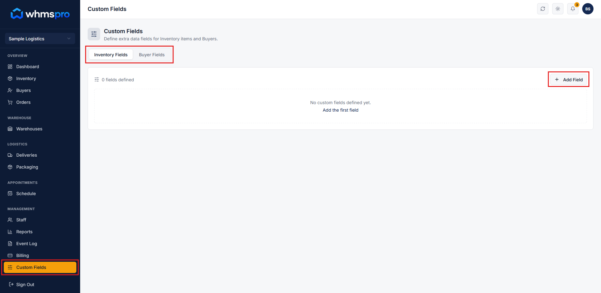Click the MANAGEMENT section heading
Viewport: 601px width, 293px height.
click(x=21, y=209)
